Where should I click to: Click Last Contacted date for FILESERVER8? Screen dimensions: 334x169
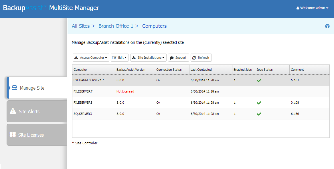(205, 103)
